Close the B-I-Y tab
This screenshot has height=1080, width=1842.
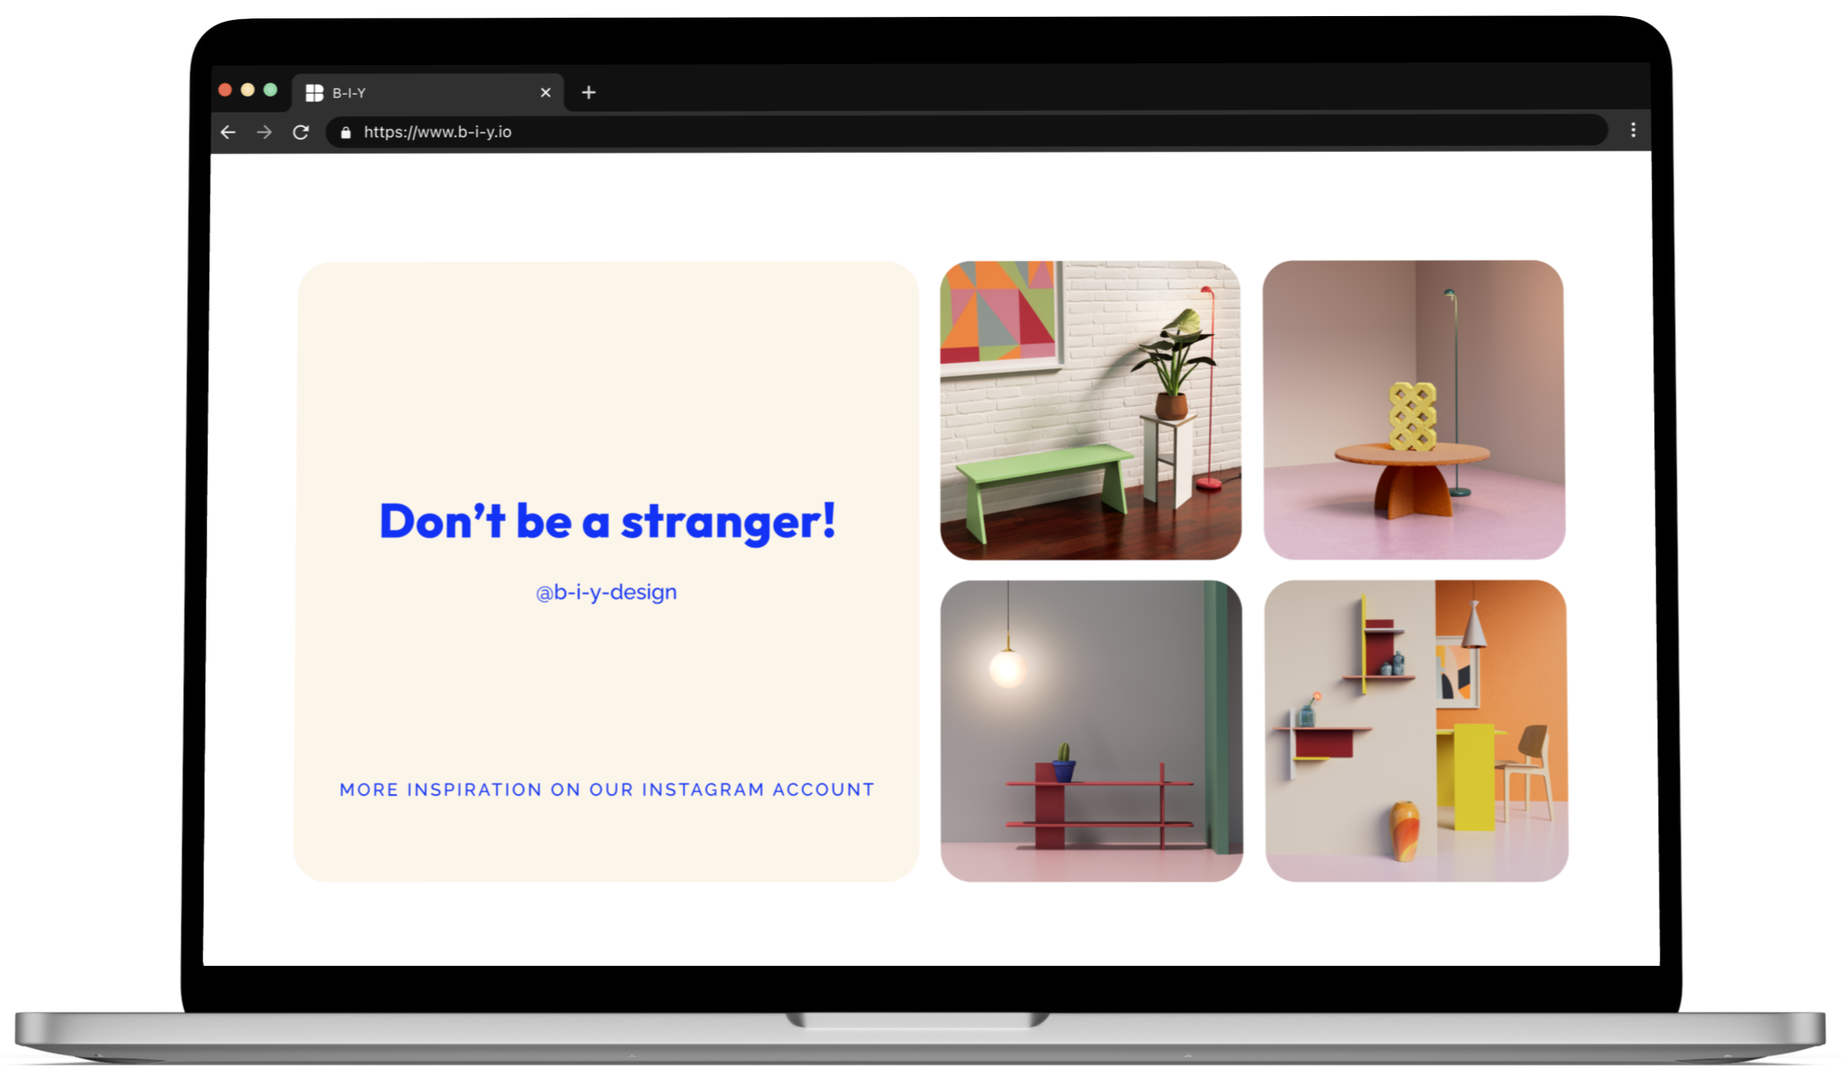click(546, 92)
